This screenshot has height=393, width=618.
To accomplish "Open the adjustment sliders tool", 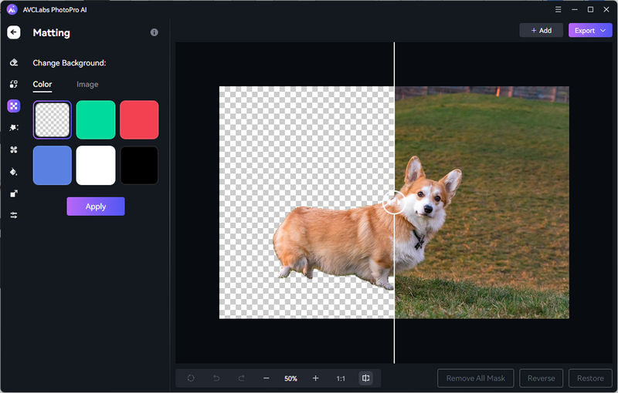I will (x=14, y=215).
